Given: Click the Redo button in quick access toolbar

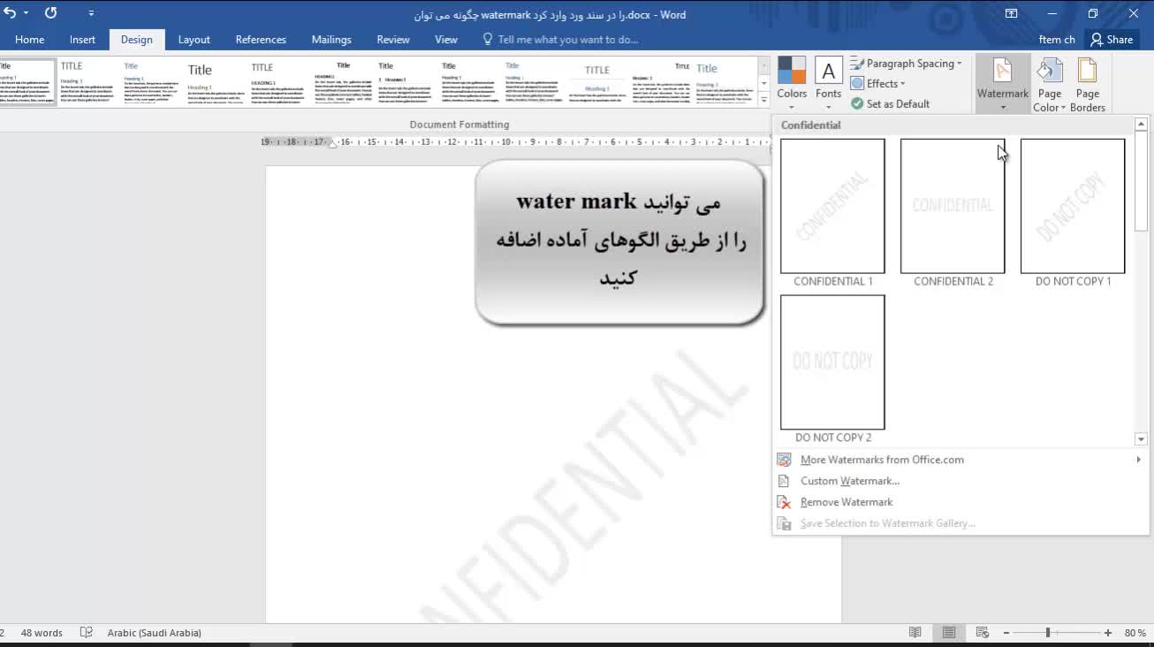Looking at the screenshot, I should pos(50,13).
